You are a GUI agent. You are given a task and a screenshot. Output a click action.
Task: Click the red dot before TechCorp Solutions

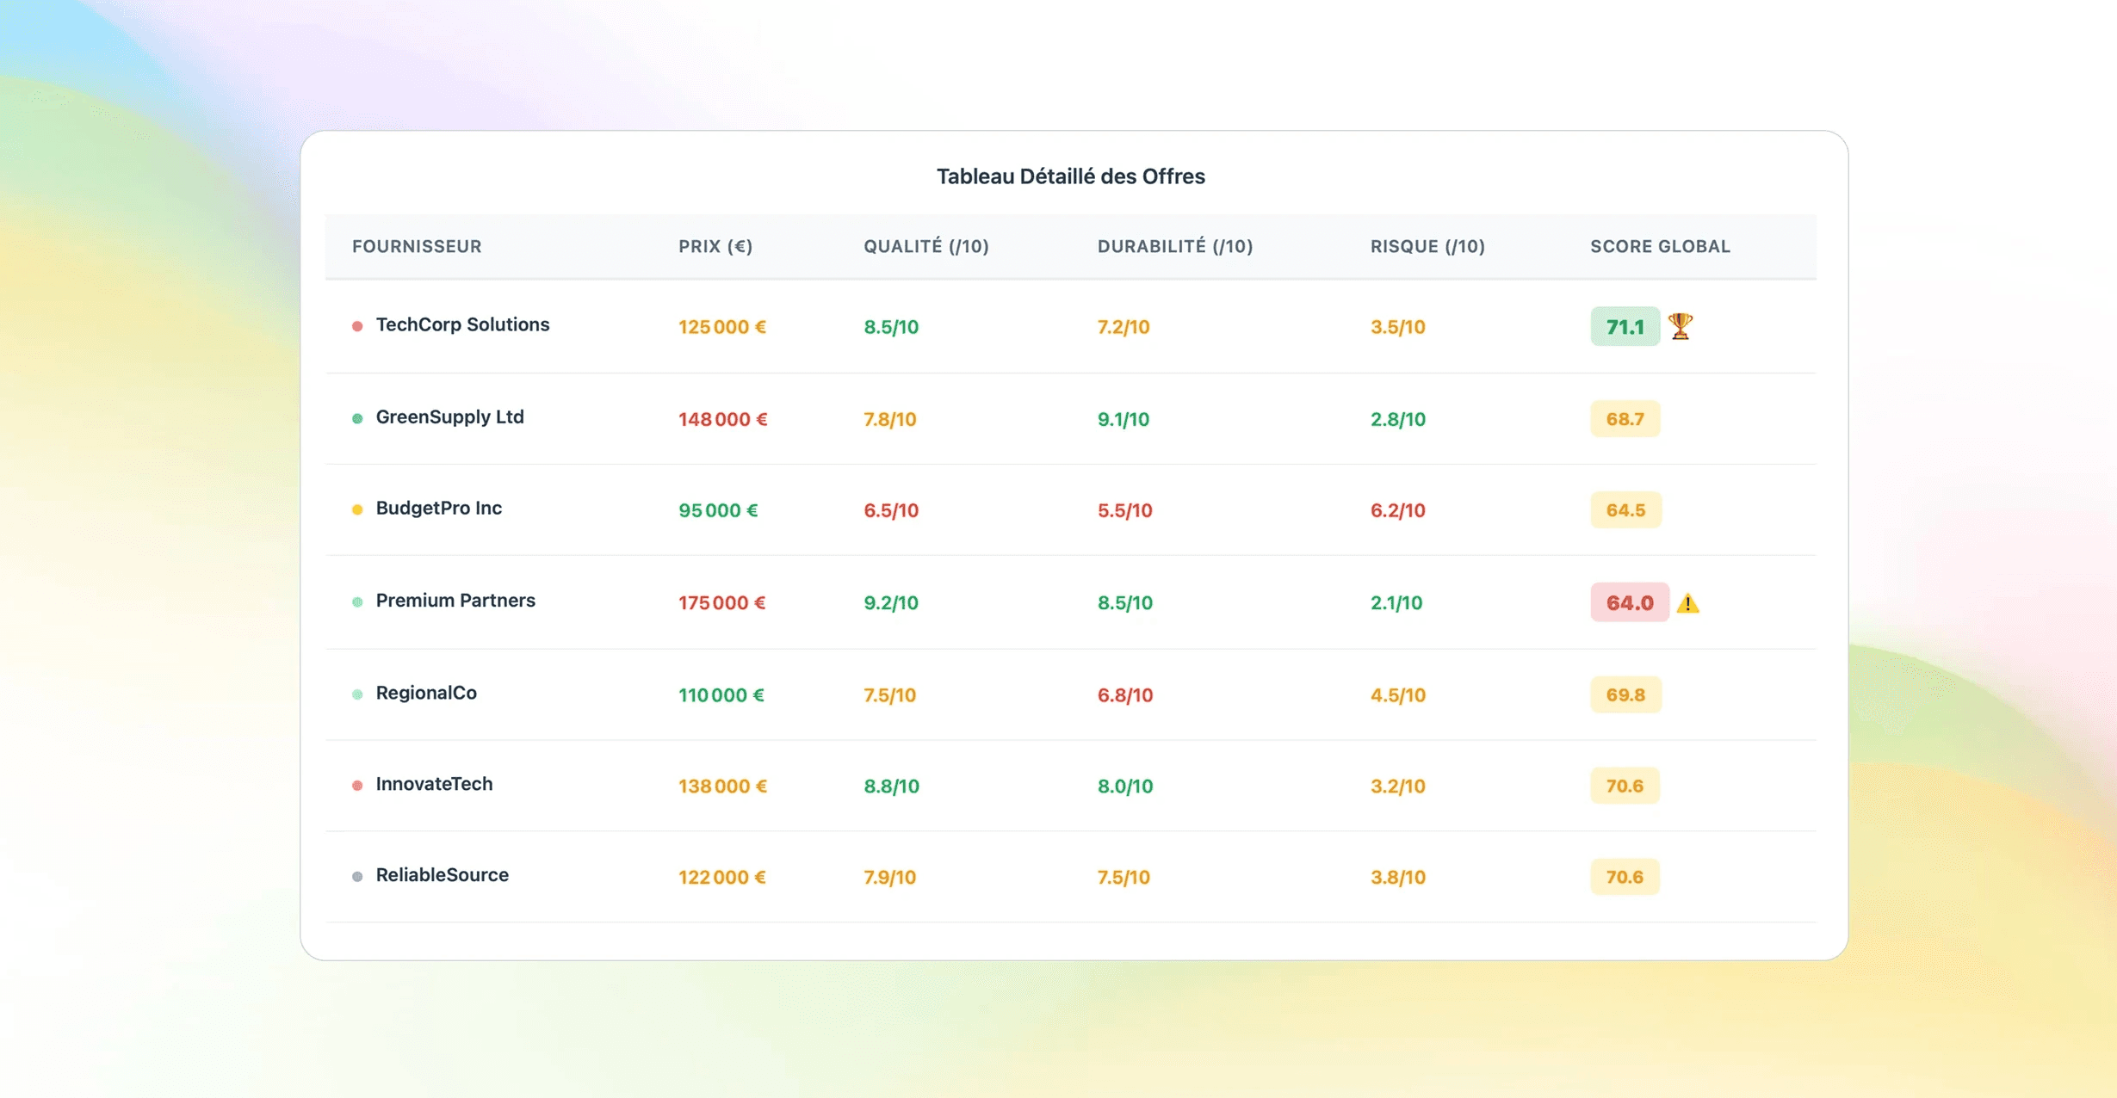click(357, 326)
